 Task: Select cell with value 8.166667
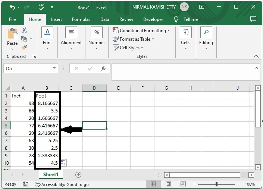click(47, 103)
